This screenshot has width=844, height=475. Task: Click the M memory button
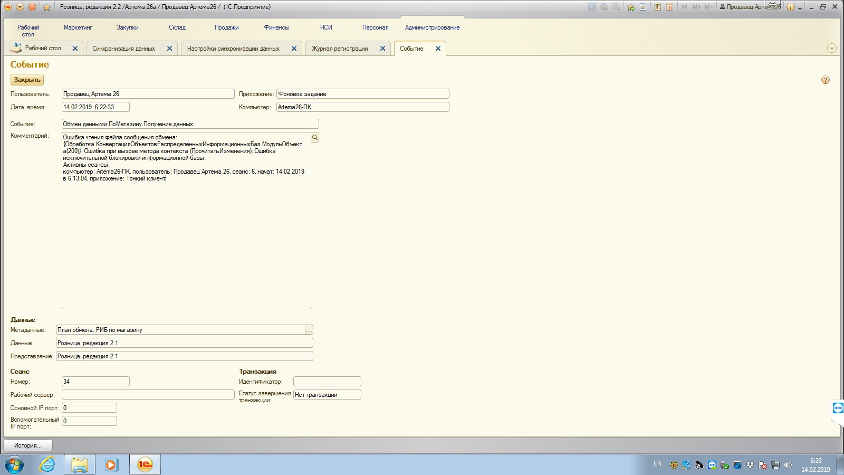click(684, 7)
